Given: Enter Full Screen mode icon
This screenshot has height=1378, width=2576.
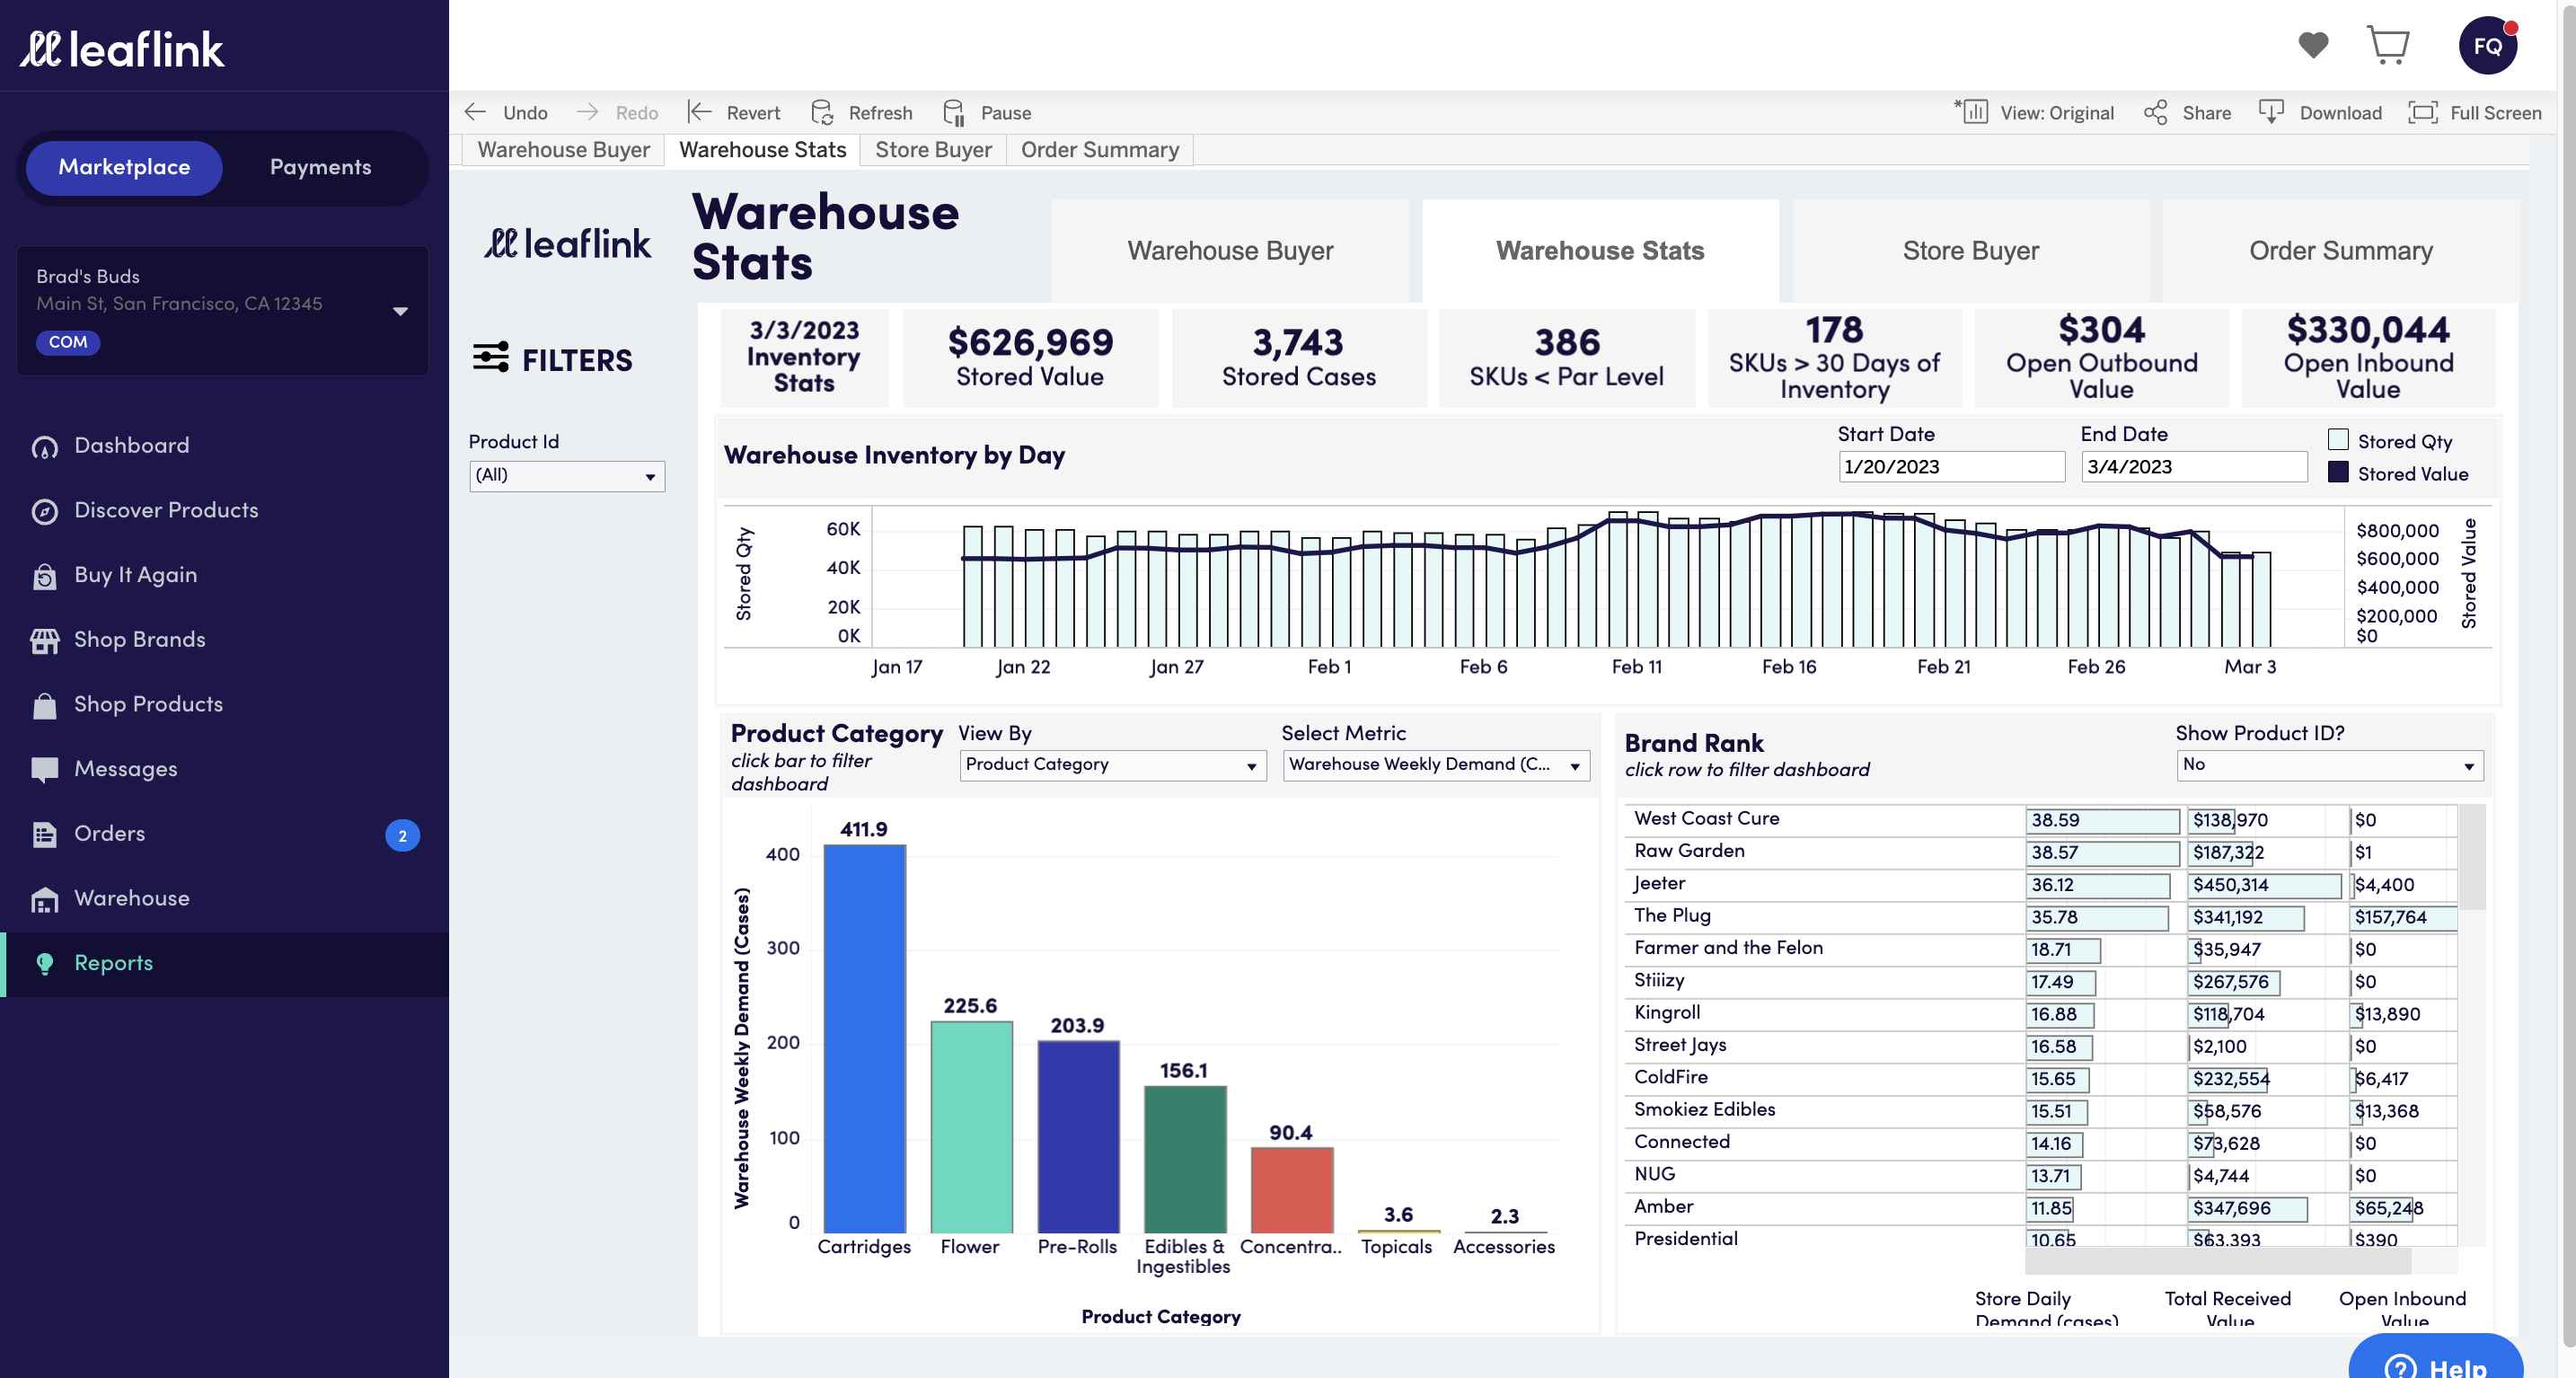Looking at the screenshot, I should click(2422, 112).
